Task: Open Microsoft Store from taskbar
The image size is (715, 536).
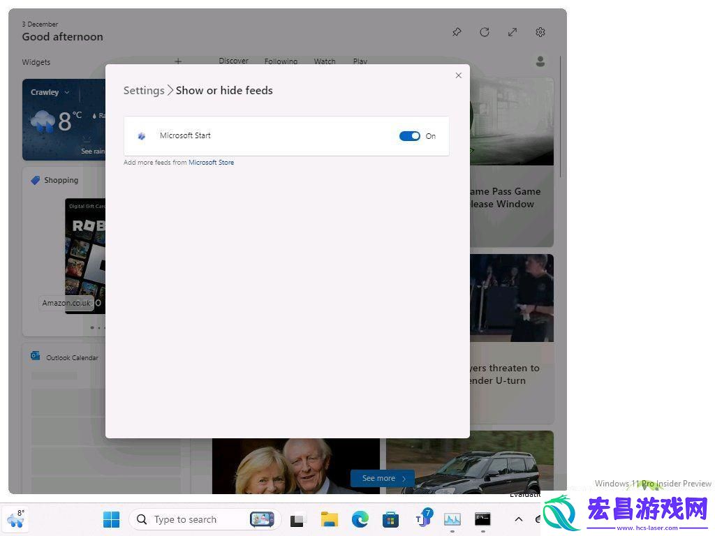Action: [390, 519]
